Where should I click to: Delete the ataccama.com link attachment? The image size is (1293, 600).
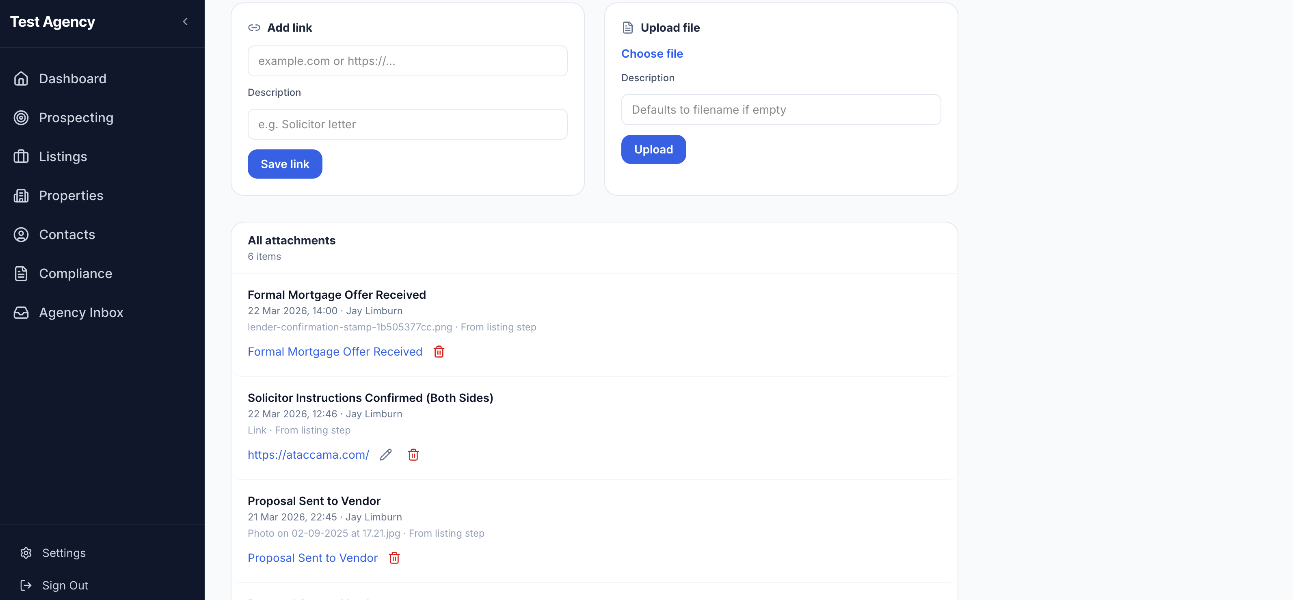413,455
